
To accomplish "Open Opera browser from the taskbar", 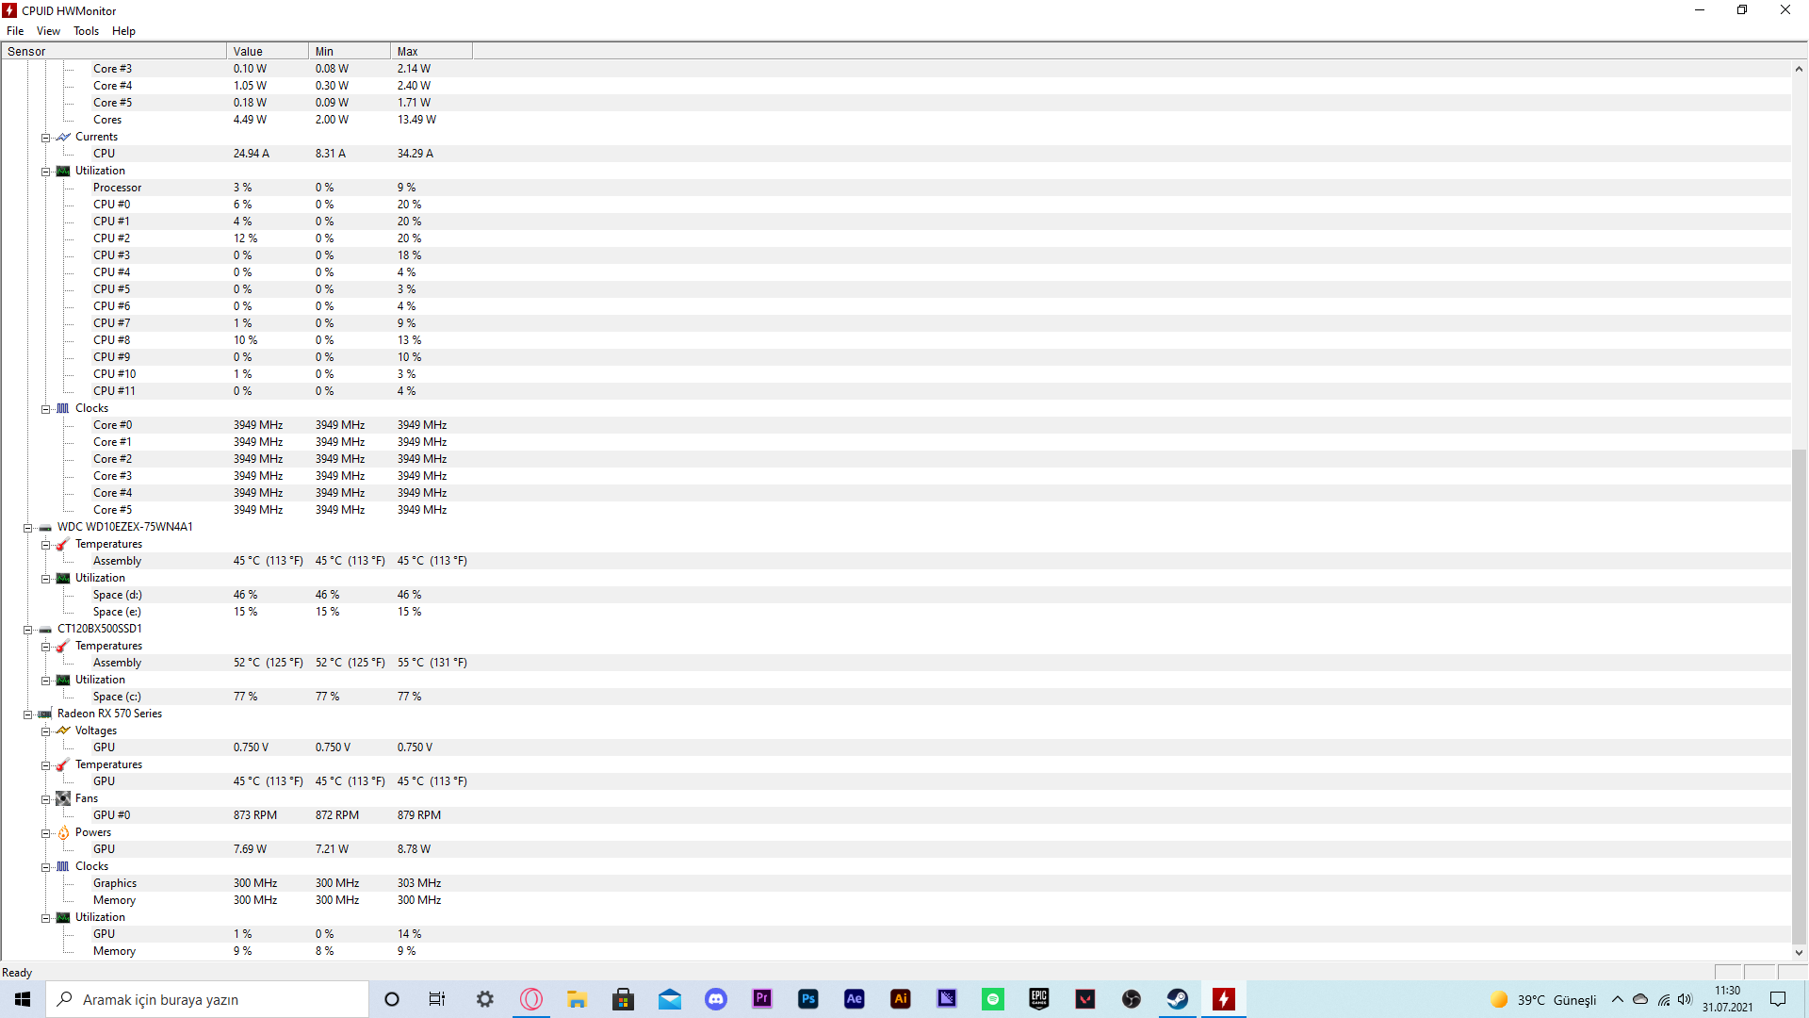I will pyautogui.click(x=531, y=999).
